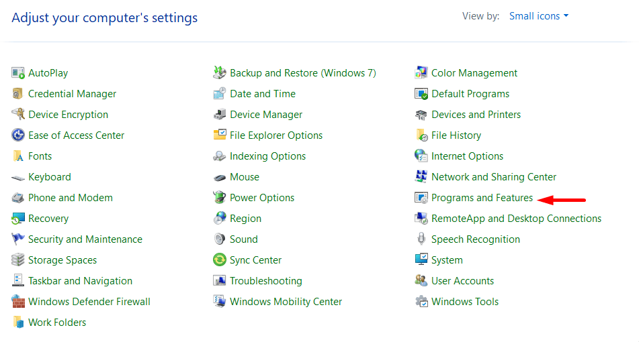The height and width of the screenshot is (342, 639).
Task: Open the Programs and Features link
Action: [482, 198]
